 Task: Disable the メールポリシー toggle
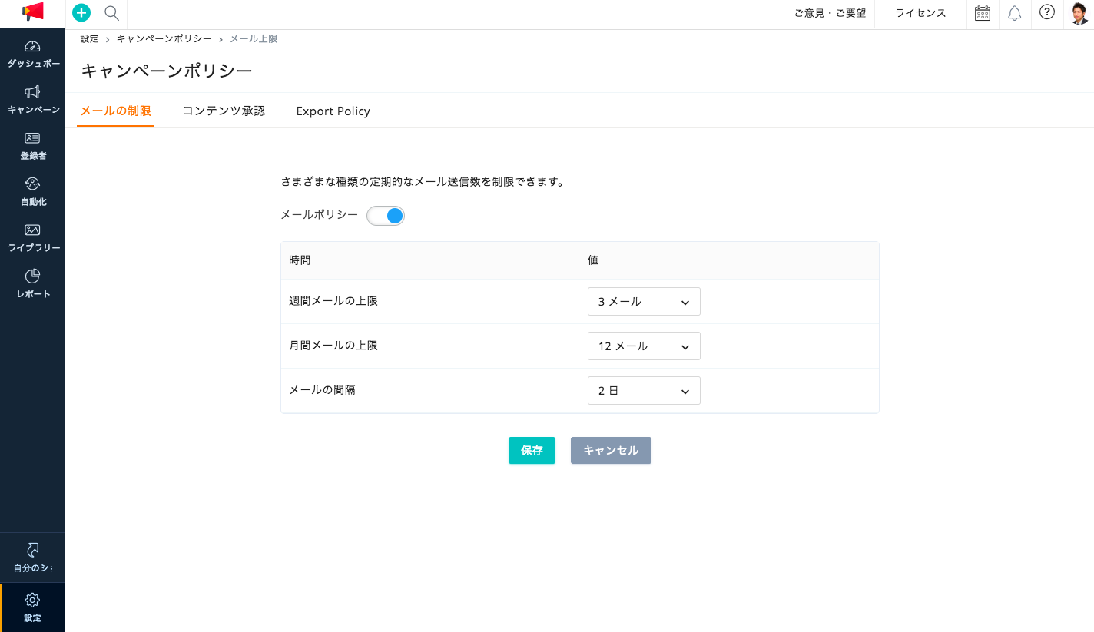[x=386, y=216]
